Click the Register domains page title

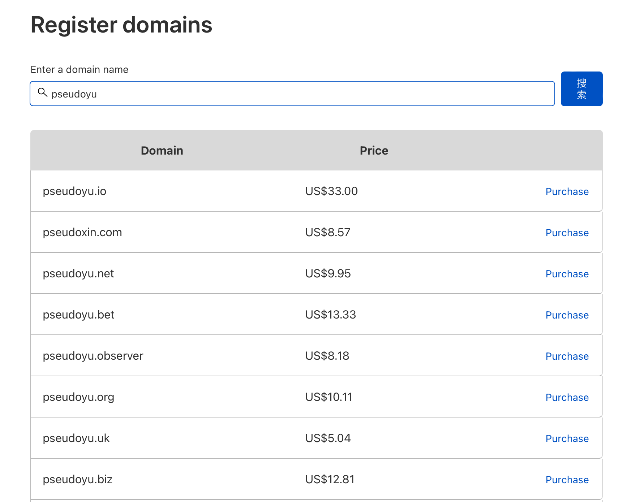pos(121,25)
